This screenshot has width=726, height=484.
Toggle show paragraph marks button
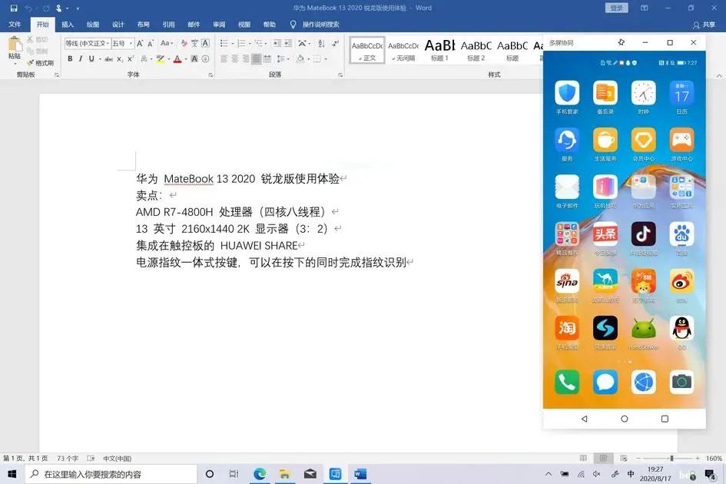pyautogui.click(x=335, y=44)
